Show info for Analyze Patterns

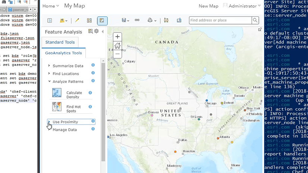pos(93,80)
